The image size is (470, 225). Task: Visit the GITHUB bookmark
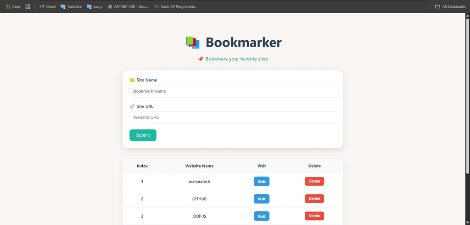click(262, 199)
